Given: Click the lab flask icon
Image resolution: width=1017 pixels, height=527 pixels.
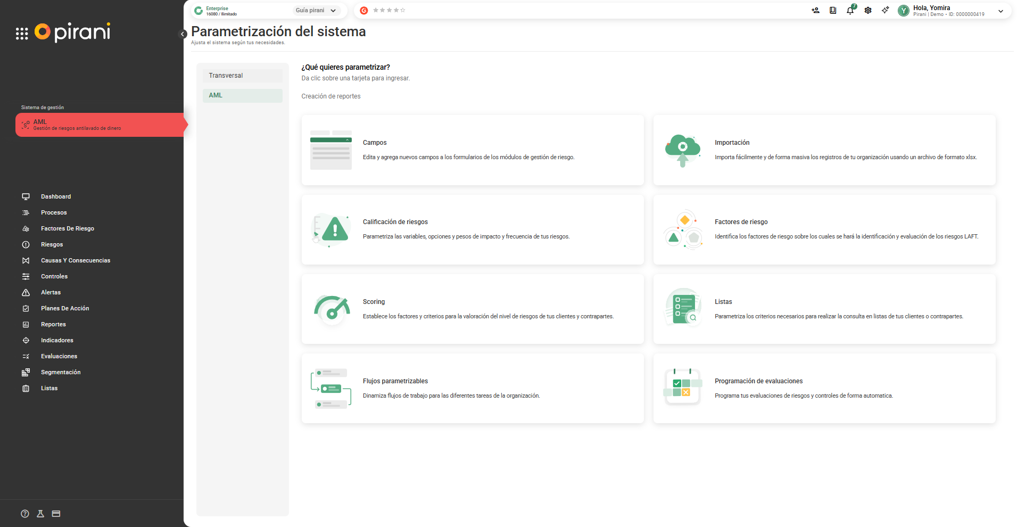Looking at the screenshot, I should pyautogui.click(x=40, y=514).
